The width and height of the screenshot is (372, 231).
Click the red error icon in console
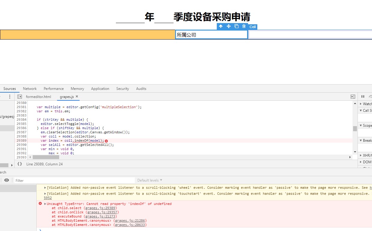tap(40, 203)
